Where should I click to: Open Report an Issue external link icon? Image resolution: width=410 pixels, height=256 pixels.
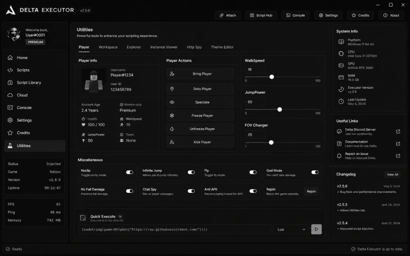[x=398, y=156]
